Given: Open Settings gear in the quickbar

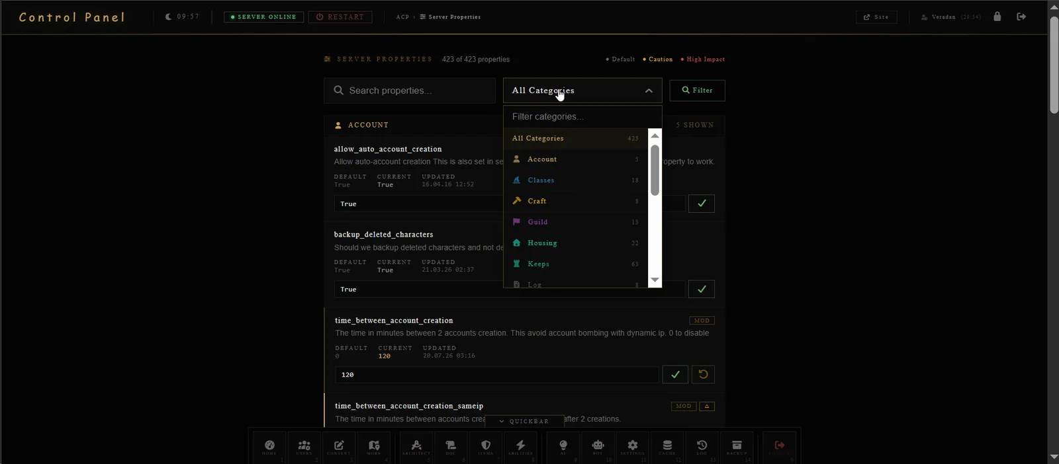Looking at the screenshot, I should pyautogui.click(x=633, y=447).
